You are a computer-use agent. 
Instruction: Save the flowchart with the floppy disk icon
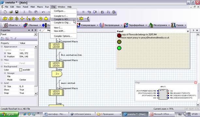pos(17,12)
